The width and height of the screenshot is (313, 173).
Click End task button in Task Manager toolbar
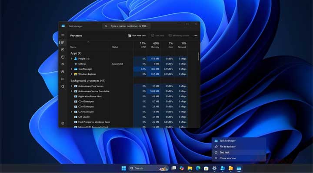[x=158, y=35]
